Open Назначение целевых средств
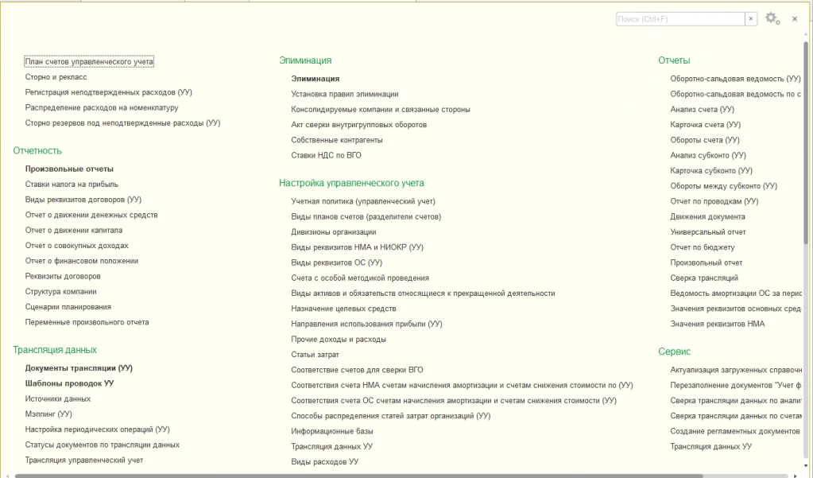813x478 pixels. (343, 309)
